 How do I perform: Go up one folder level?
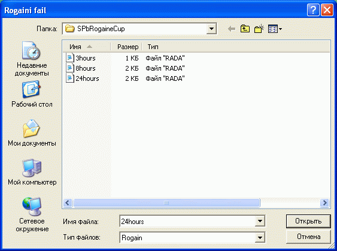(245, 29)
